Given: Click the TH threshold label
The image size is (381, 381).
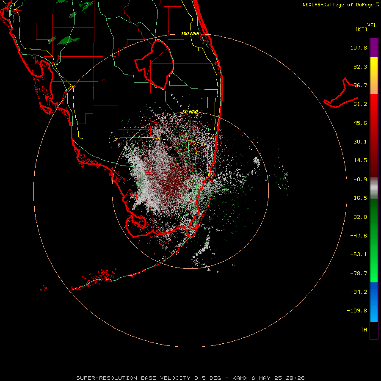Looking at the screenshot, I should pos(364,330).
